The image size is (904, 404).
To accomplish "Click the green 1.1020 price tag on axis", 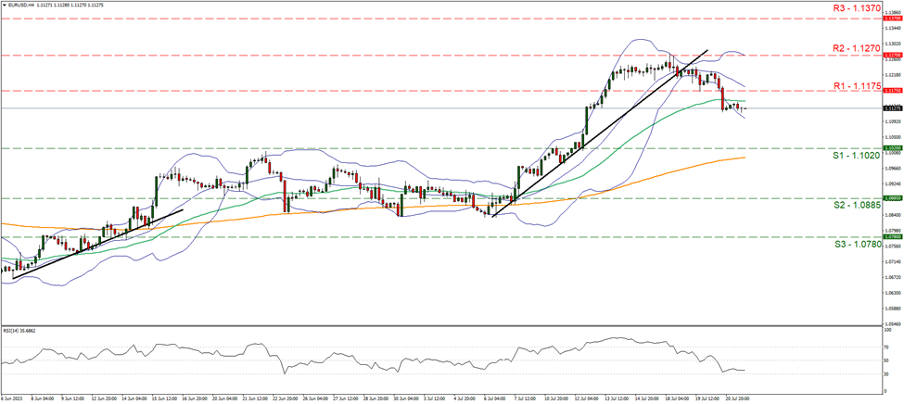I will tap(893, 148).
